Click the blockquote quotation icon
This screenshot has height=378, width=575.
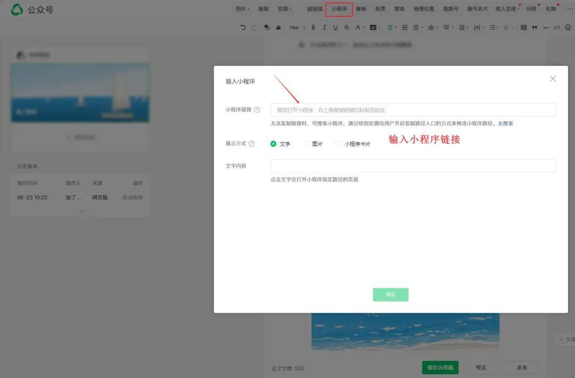[x=535, y=28]
